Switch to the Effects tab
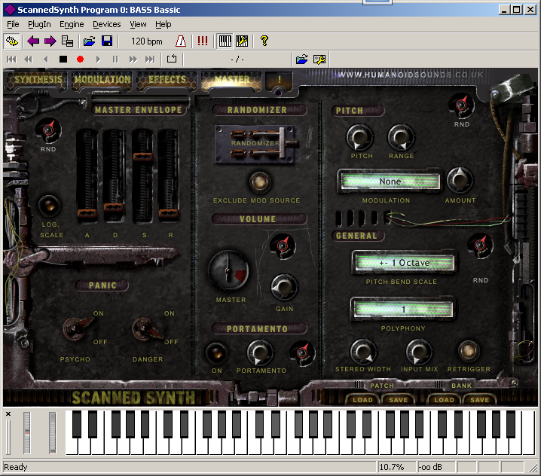The width and height of the screenshot is (541, 476). coord(167,80)
